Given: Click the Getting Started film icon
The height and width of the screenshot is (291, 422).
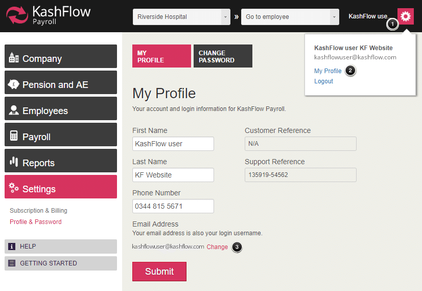Looking at the screenshot, I should (12, 263).
